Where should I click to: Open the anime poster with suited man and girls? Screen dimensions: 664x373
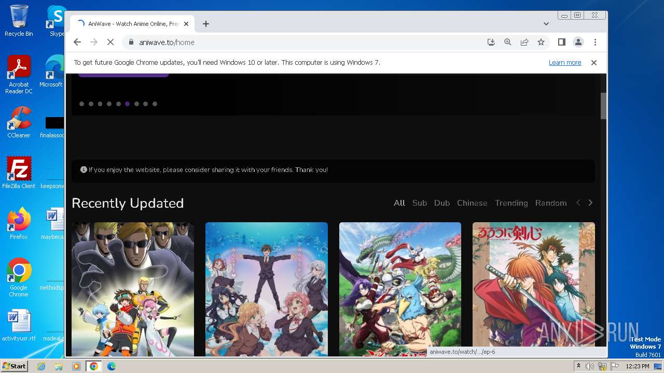pyautogui.click(x=267, y=289)
